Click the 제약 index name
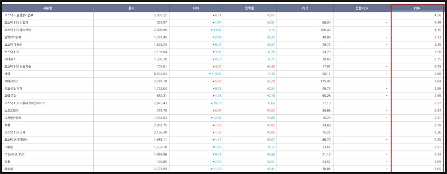Viewport: 447px width, 174px height. coord(7,74)
